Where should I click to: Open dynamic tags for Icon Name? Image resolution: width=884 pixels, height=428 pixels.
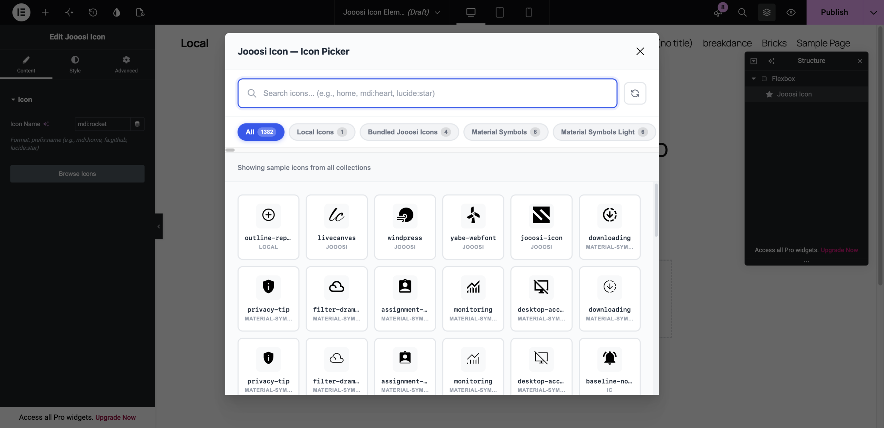click(137, 124)
